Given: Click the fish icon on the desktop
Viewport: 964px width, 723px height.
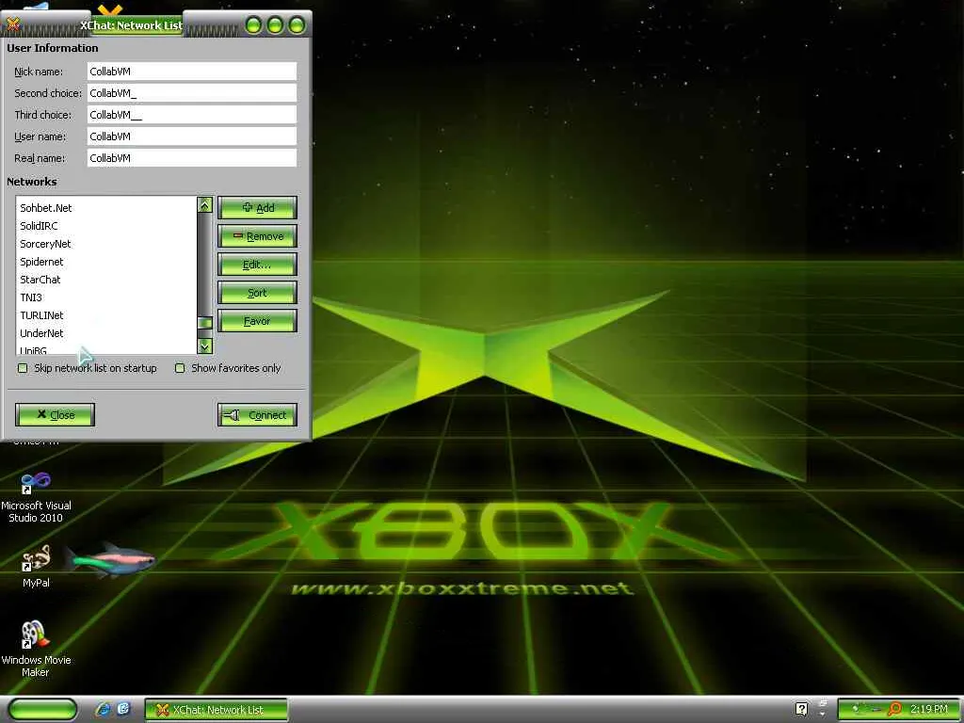Looking at the screenshot, I should click(x=110, y=559).
